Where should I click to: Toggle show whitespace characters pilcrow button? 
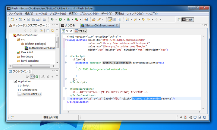[119, 20]
